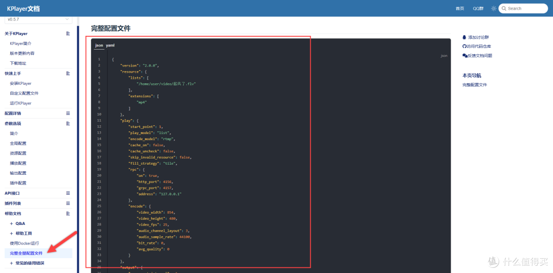The image size is (553, 273).
Task: Open the QQ群 header link
Action: pos(478,9)
